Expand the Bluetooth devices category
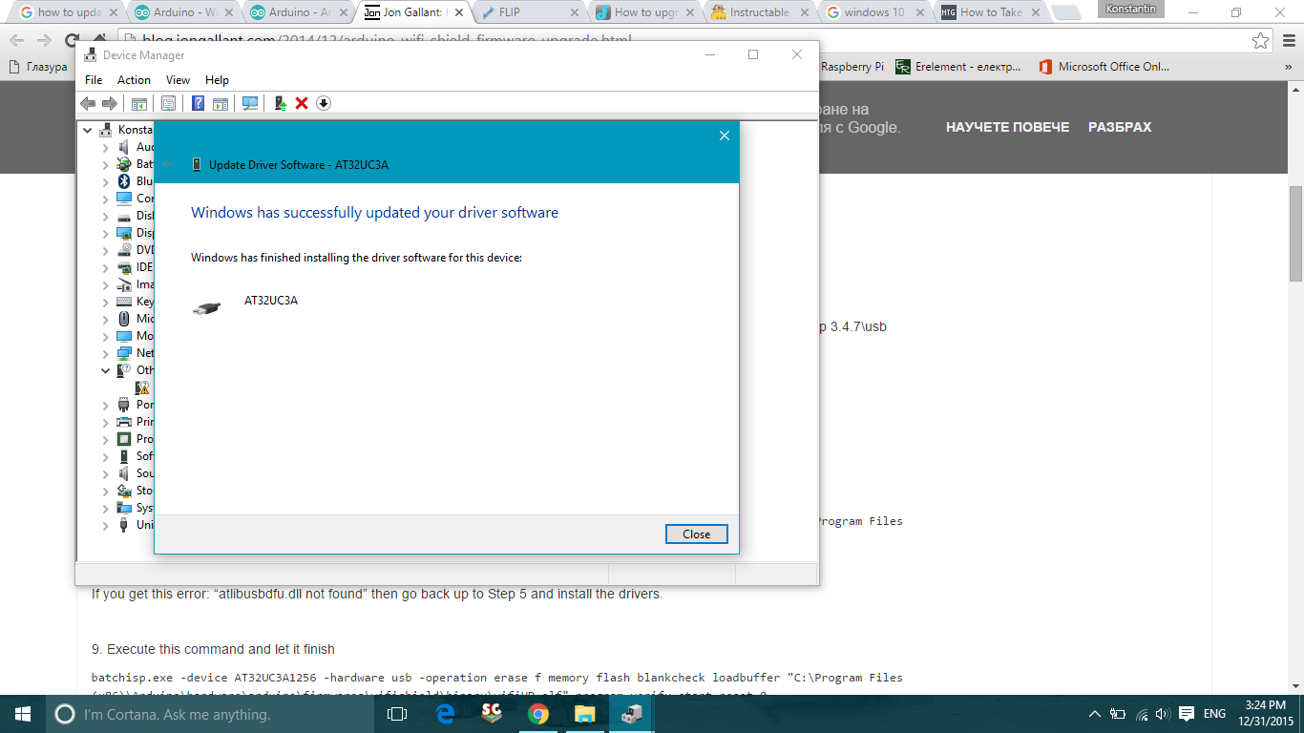Viewport: 1304px width, 733px height. (105, 180)
